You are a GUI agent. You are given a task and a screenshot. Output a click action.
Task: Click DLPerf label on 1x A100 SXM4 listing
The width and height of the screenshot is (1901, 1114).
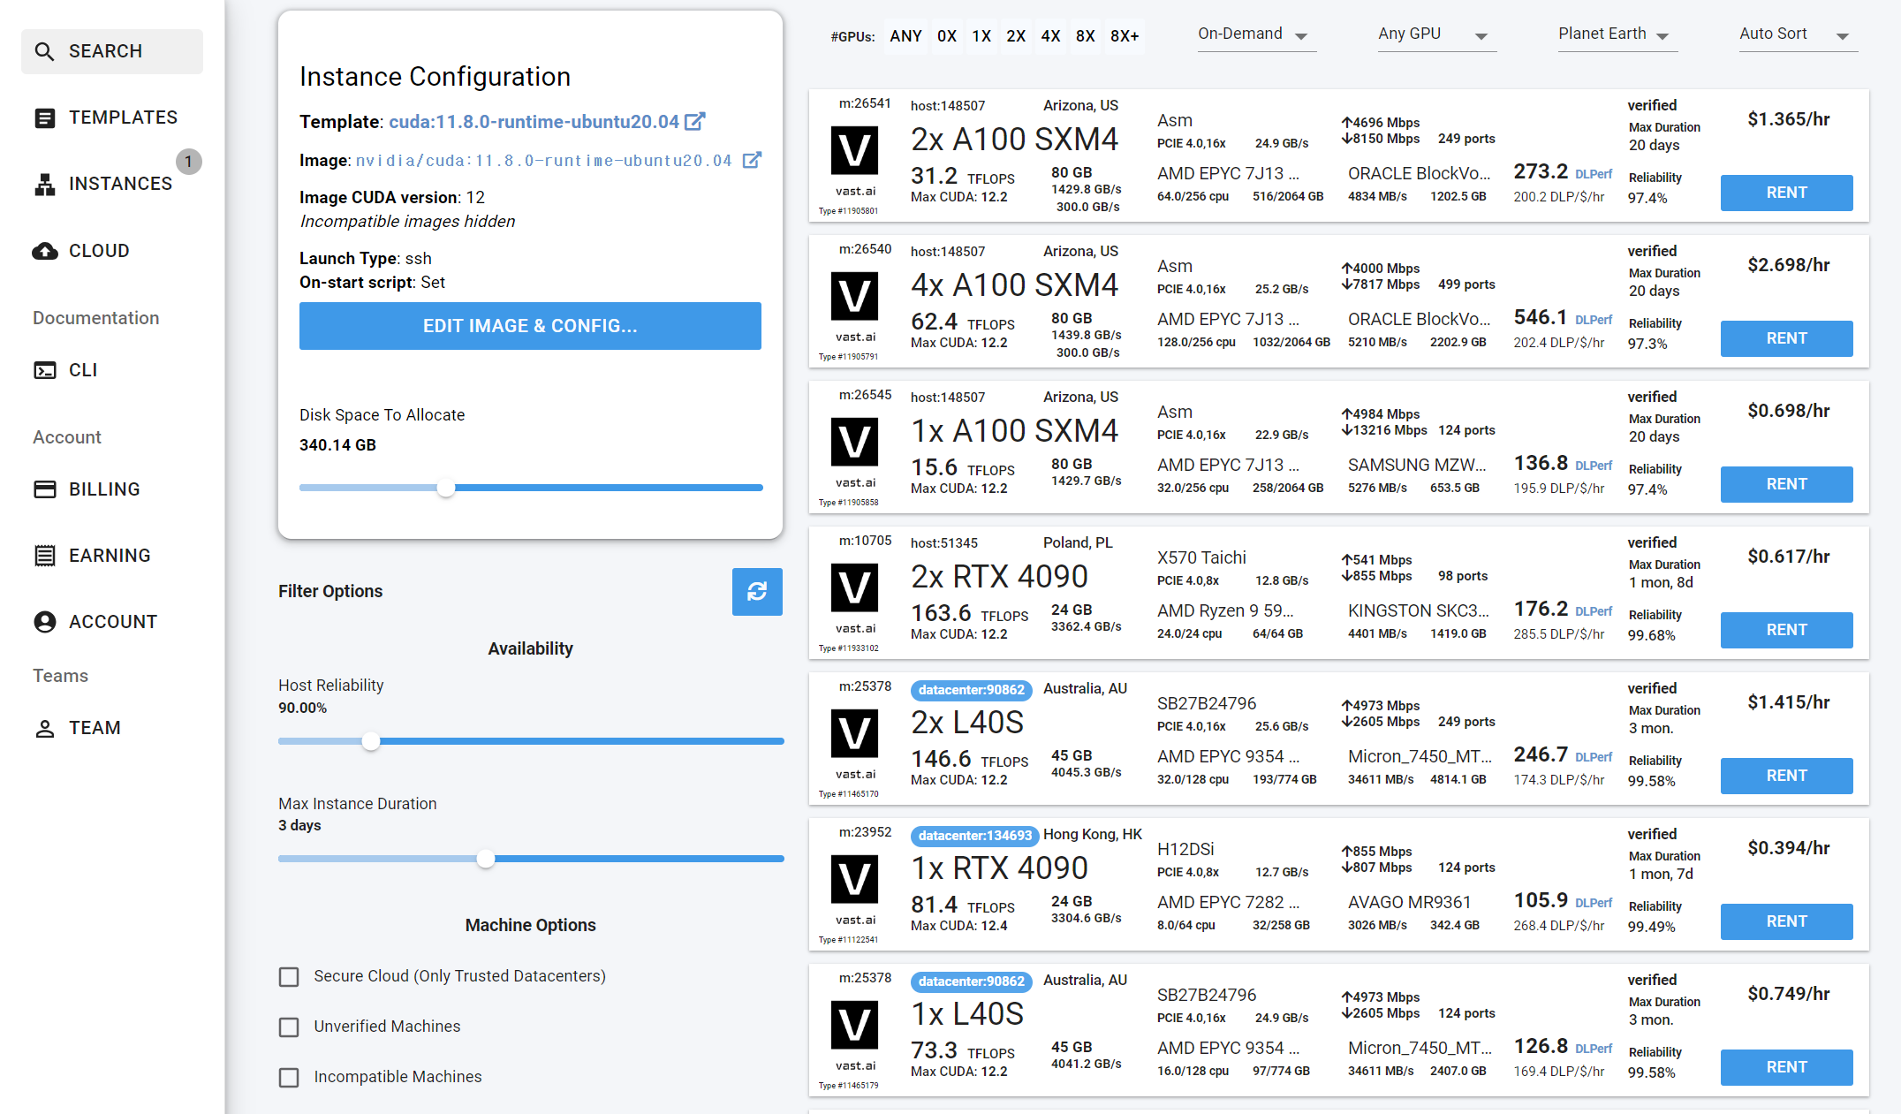1594,466
